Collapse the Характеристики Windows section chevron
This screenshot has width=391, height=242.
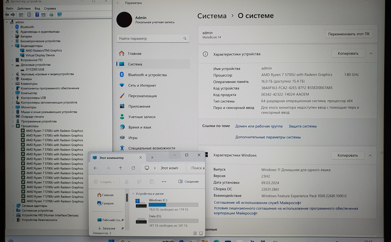370,155
